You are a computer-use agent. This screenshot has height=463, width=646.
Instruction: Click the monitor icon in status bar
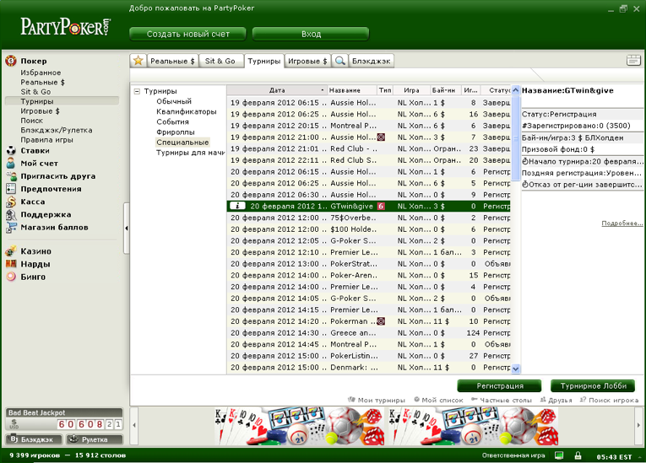pos(559,455)
